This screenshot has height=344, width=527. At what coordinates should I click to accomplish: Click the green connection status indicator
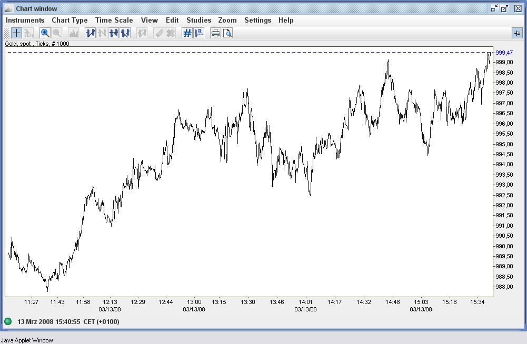[8, 321]
